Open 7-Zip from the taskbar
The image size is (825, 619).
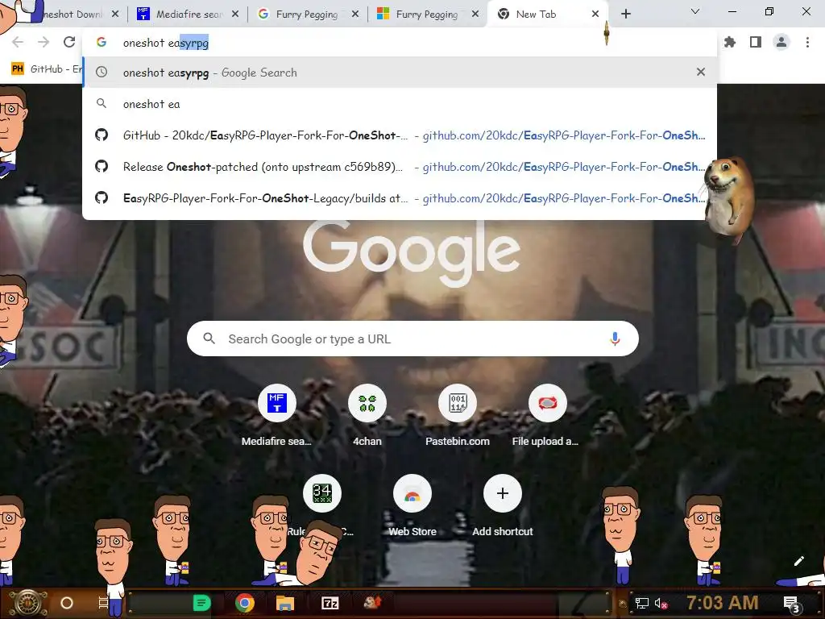click(x=330, y=603)
